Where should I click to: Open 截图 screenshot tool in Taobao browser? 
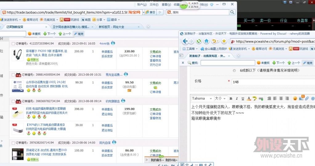86,20
